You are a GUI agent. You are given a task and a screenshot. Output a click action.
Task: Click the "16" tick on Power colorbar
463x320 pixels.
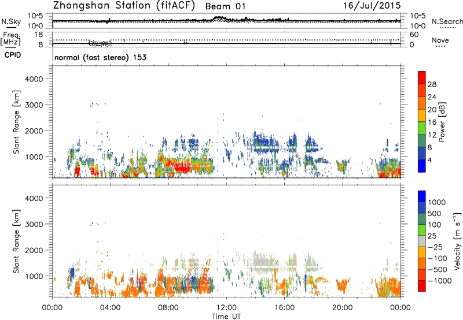point(432,122)
